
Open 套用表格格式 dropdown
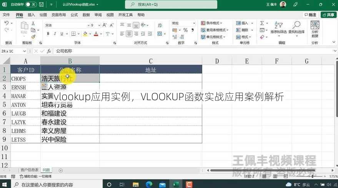pos(215,30)
